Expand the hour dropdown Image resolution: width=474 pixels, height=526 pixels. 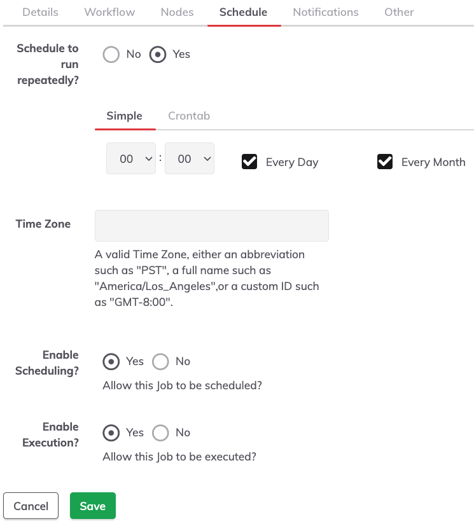tap(131, 158)
